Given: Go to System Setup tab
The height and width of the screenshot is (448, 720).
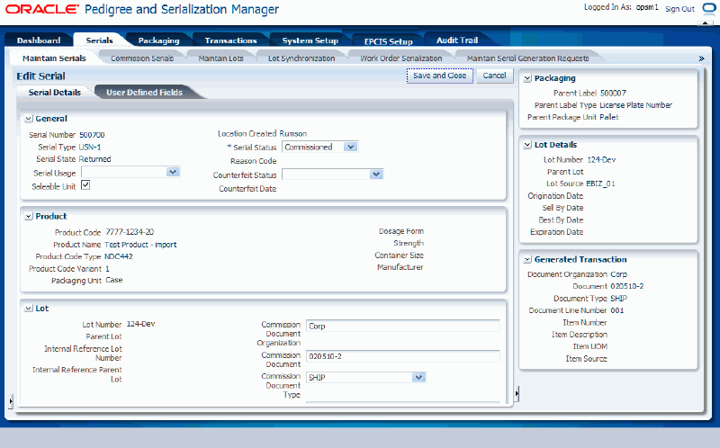Looking at the screenshot, I should click(x=310, y=40).
